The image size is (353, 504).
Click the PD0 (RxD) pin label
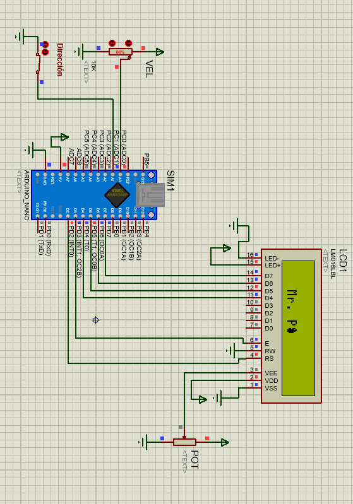[x=49, y=240]
